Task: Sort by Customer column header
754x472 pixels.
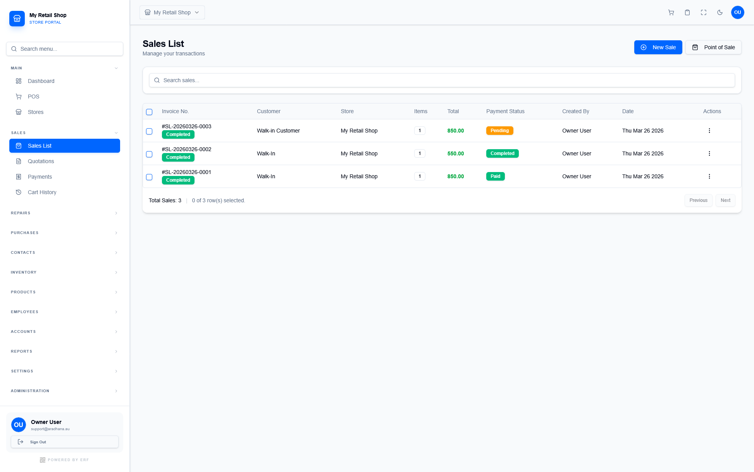Action: (269, 111)
